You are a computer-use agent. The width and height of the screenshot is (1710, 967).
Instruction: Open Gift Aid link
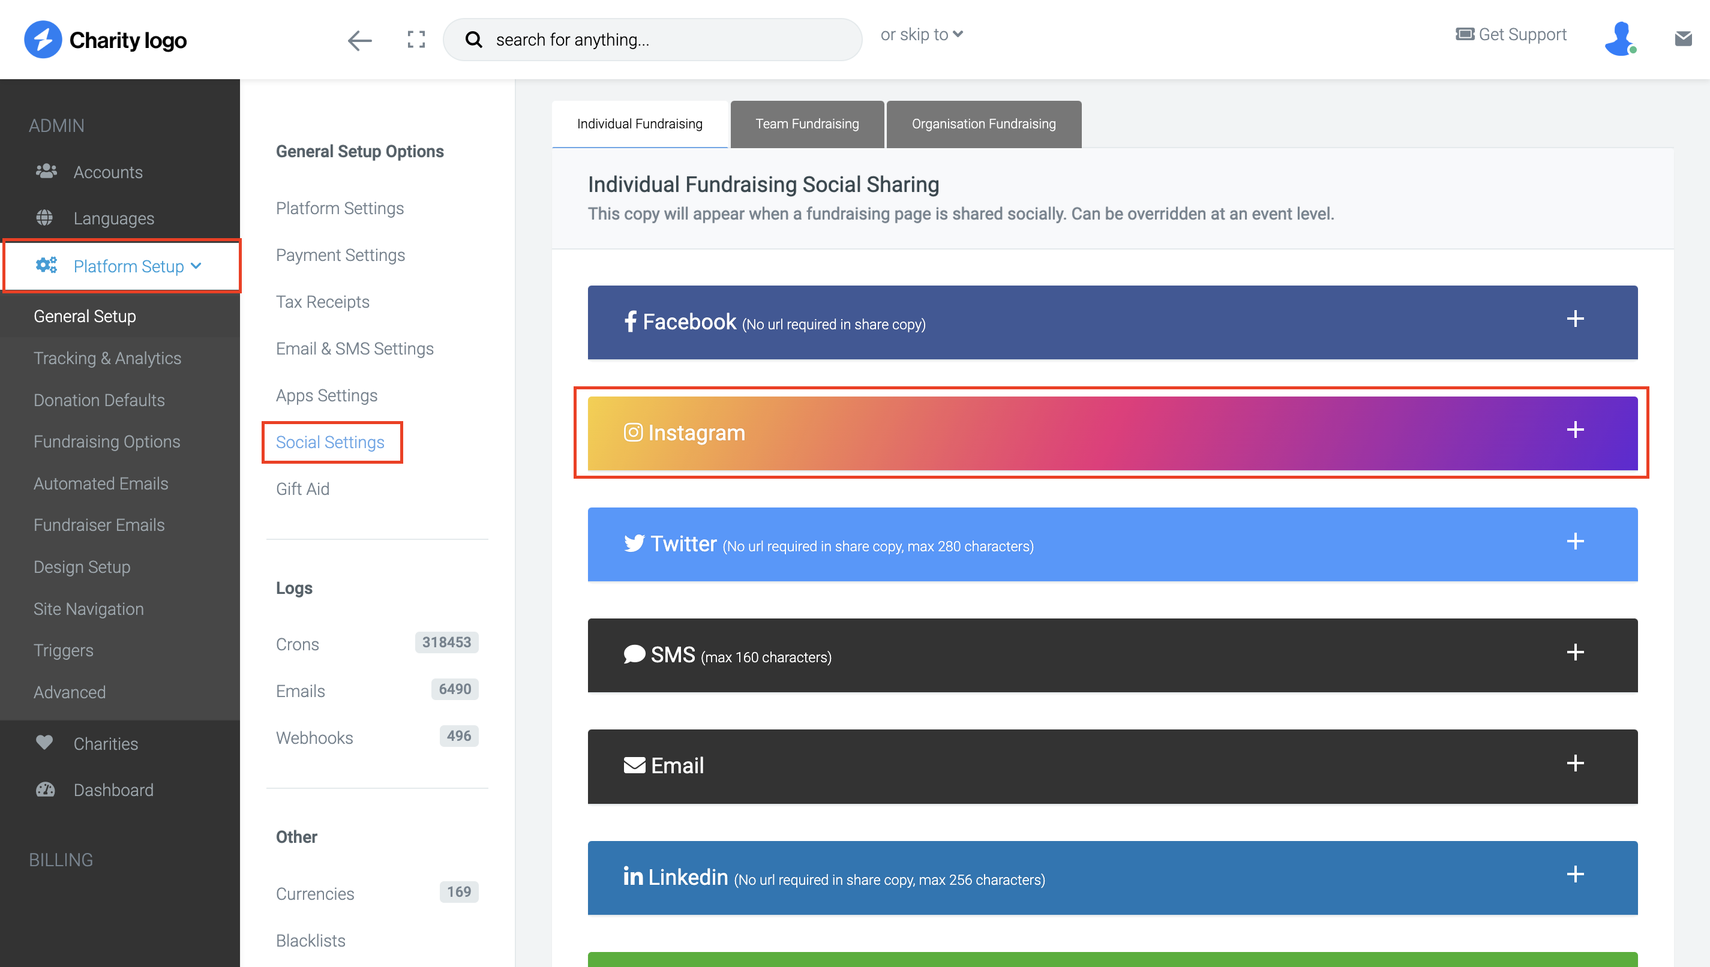[302, 489]
